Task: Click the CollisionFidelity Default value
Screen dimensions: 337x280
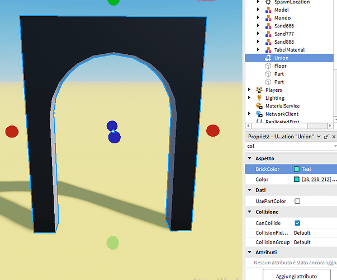Action: (x=302, y=233)
